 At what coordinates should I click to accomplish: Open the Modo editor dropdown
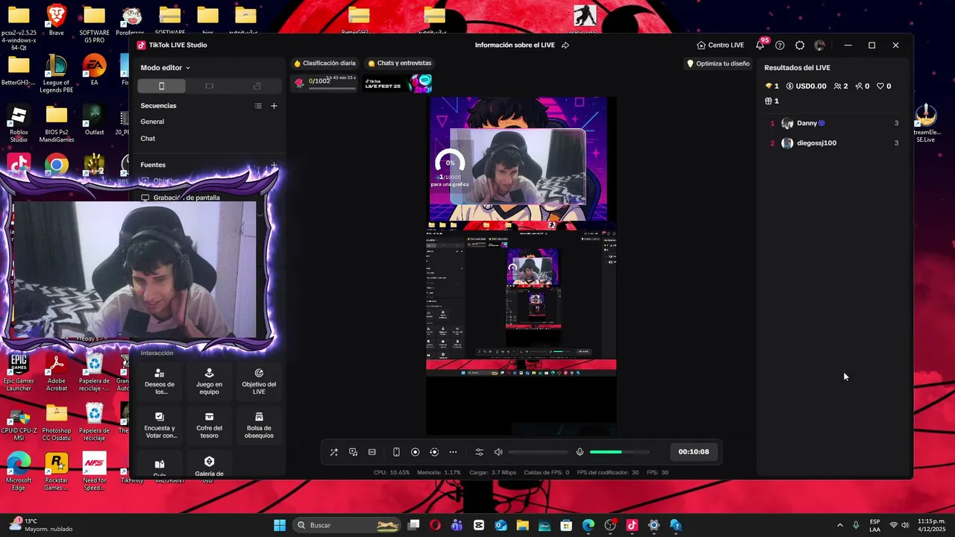coord(165,68)
